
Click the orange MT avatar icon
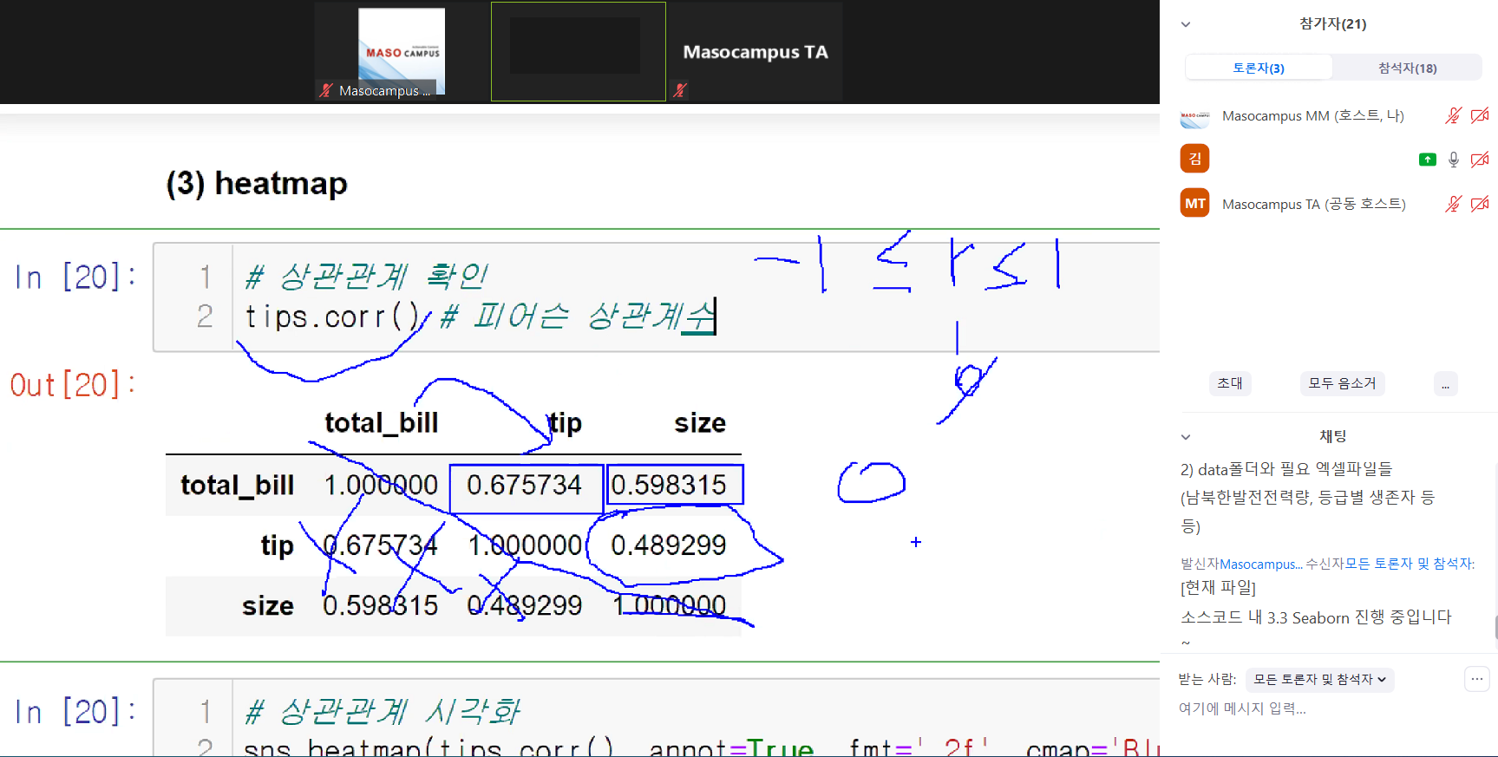click(x=1194, y=204)
